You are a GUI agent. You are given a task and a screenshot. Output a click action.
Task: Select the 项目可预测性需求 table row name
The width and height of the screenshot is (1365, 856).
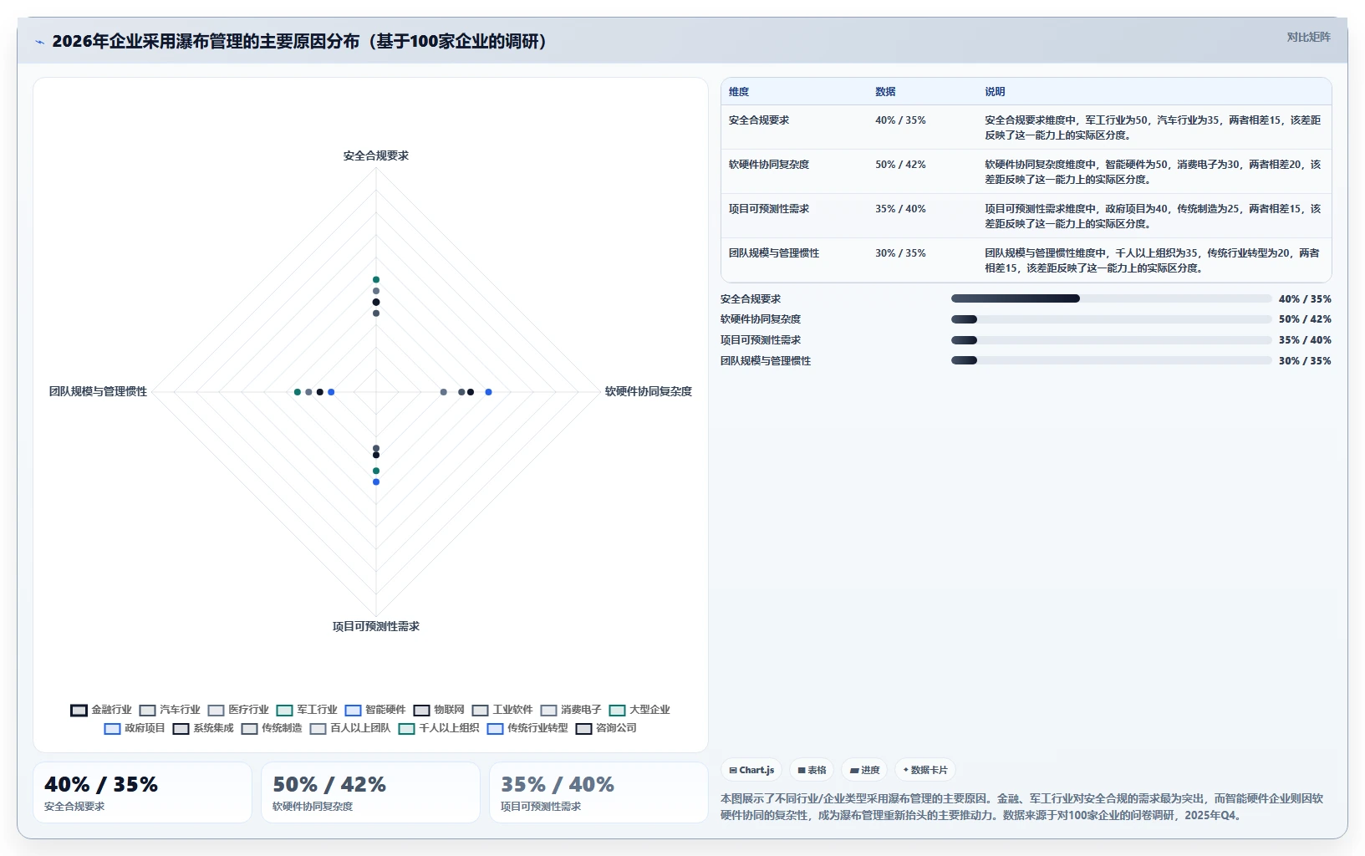769,209
